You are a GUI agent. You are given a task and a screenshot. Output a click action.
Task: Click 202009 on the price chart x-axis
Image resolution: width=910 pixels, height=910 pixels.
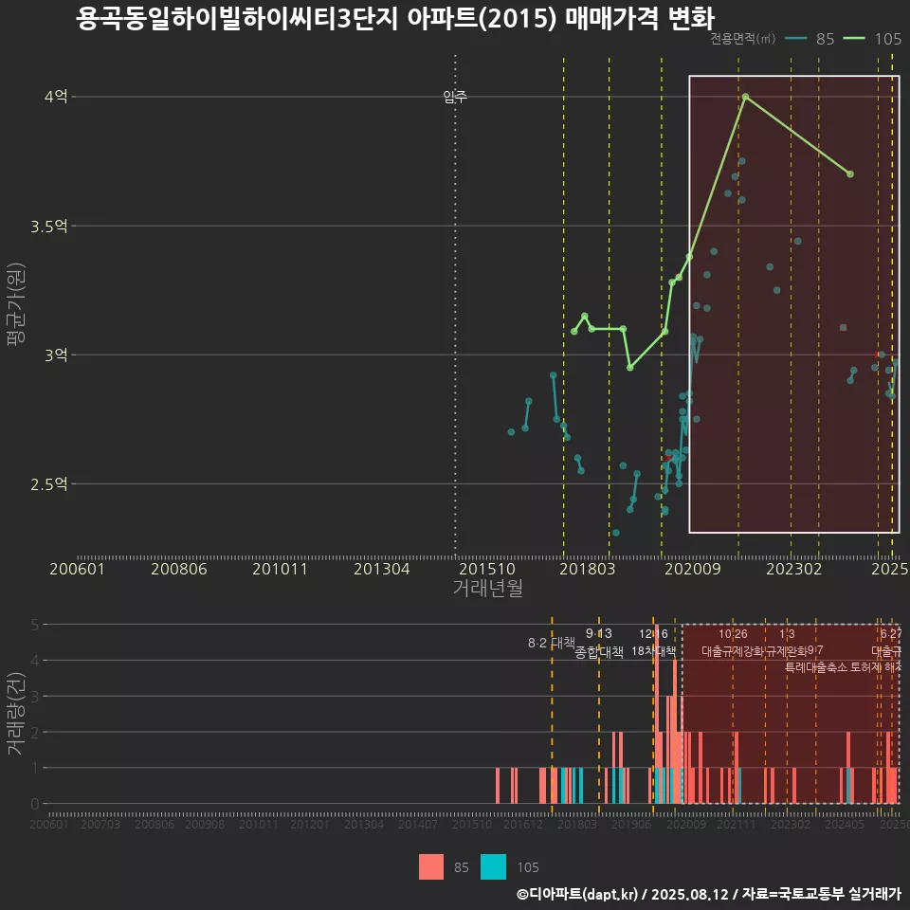(692, 569)
